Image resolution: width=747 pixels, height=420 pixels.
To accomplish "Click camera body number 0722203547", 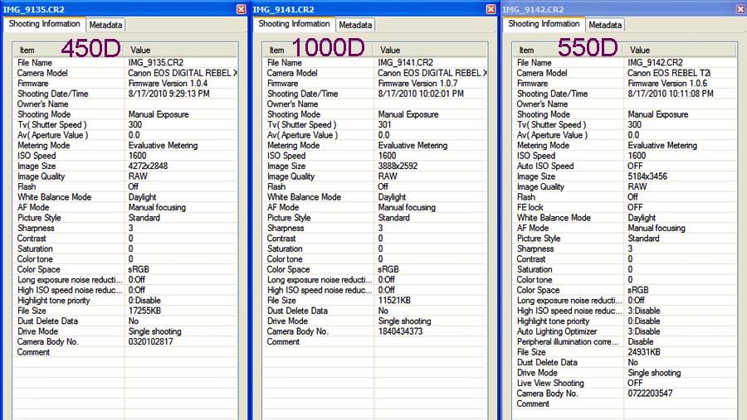I will point(650,393).
